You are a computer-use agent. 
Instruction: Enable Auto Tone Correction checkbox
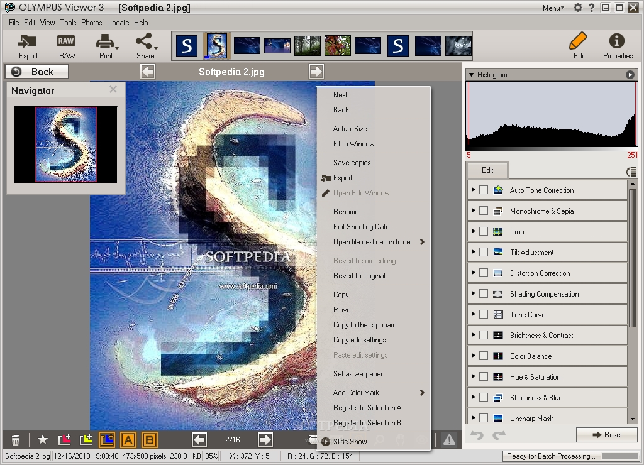coord(484,190)
